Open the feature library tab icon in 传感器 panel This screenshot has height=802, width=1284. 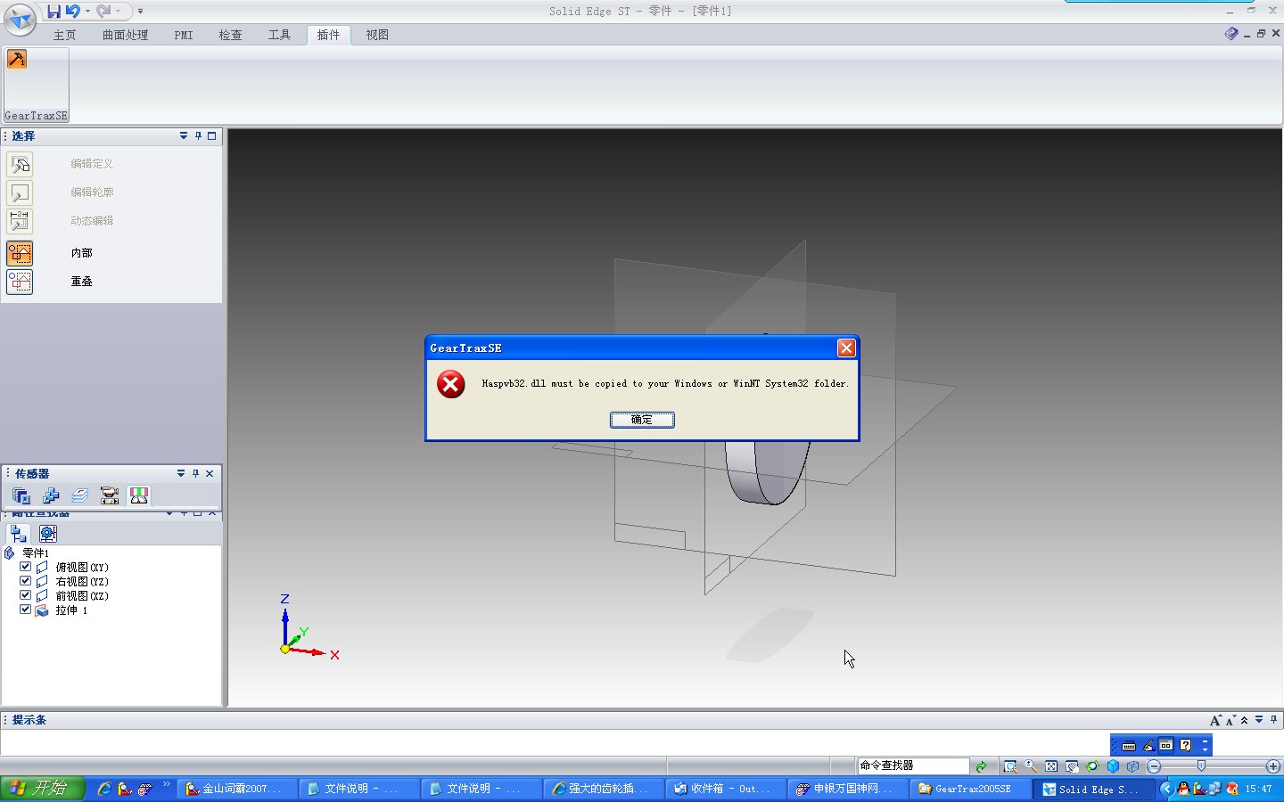[x=21, y=496]
